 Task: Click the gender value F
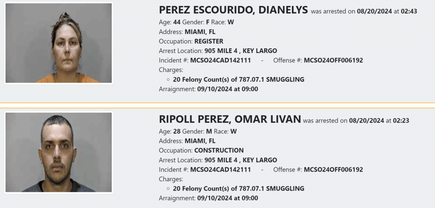click(x=208, y=22)
